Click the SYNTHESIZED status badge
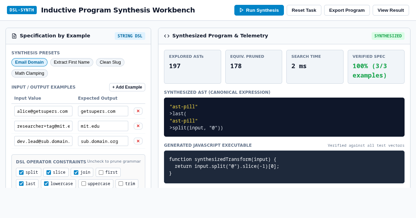Viewport: 416px width, 218px height. (x=388, y=36)
